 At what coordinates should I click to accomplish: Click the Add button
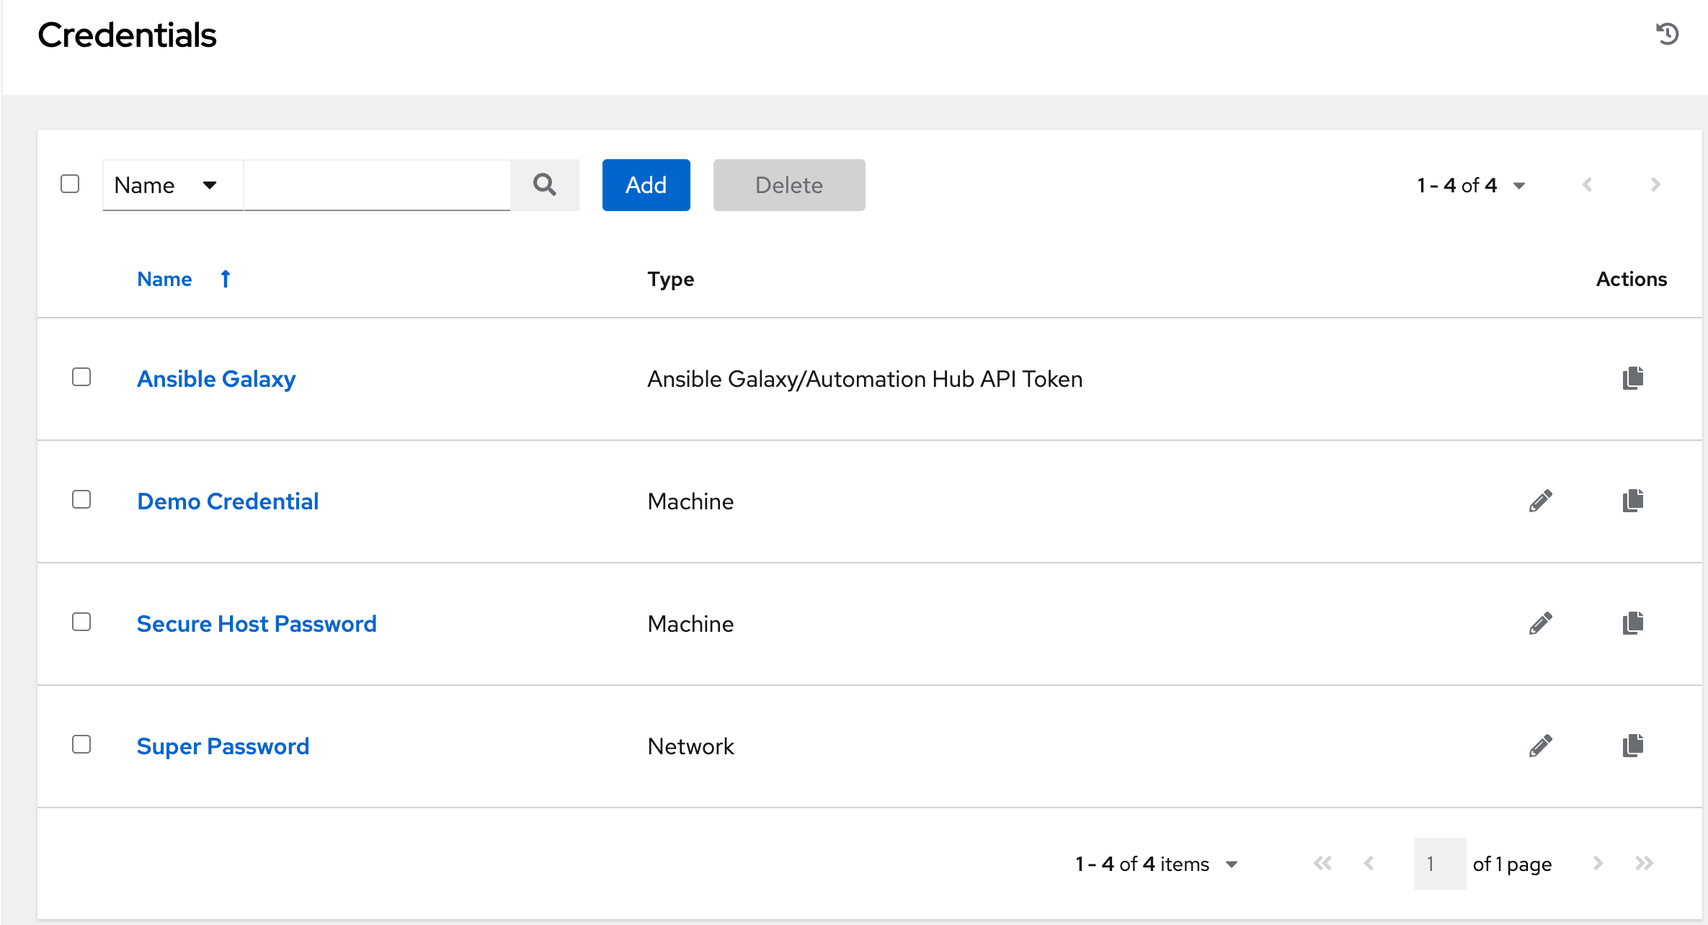pyautogui.click(x=646, y=185)
